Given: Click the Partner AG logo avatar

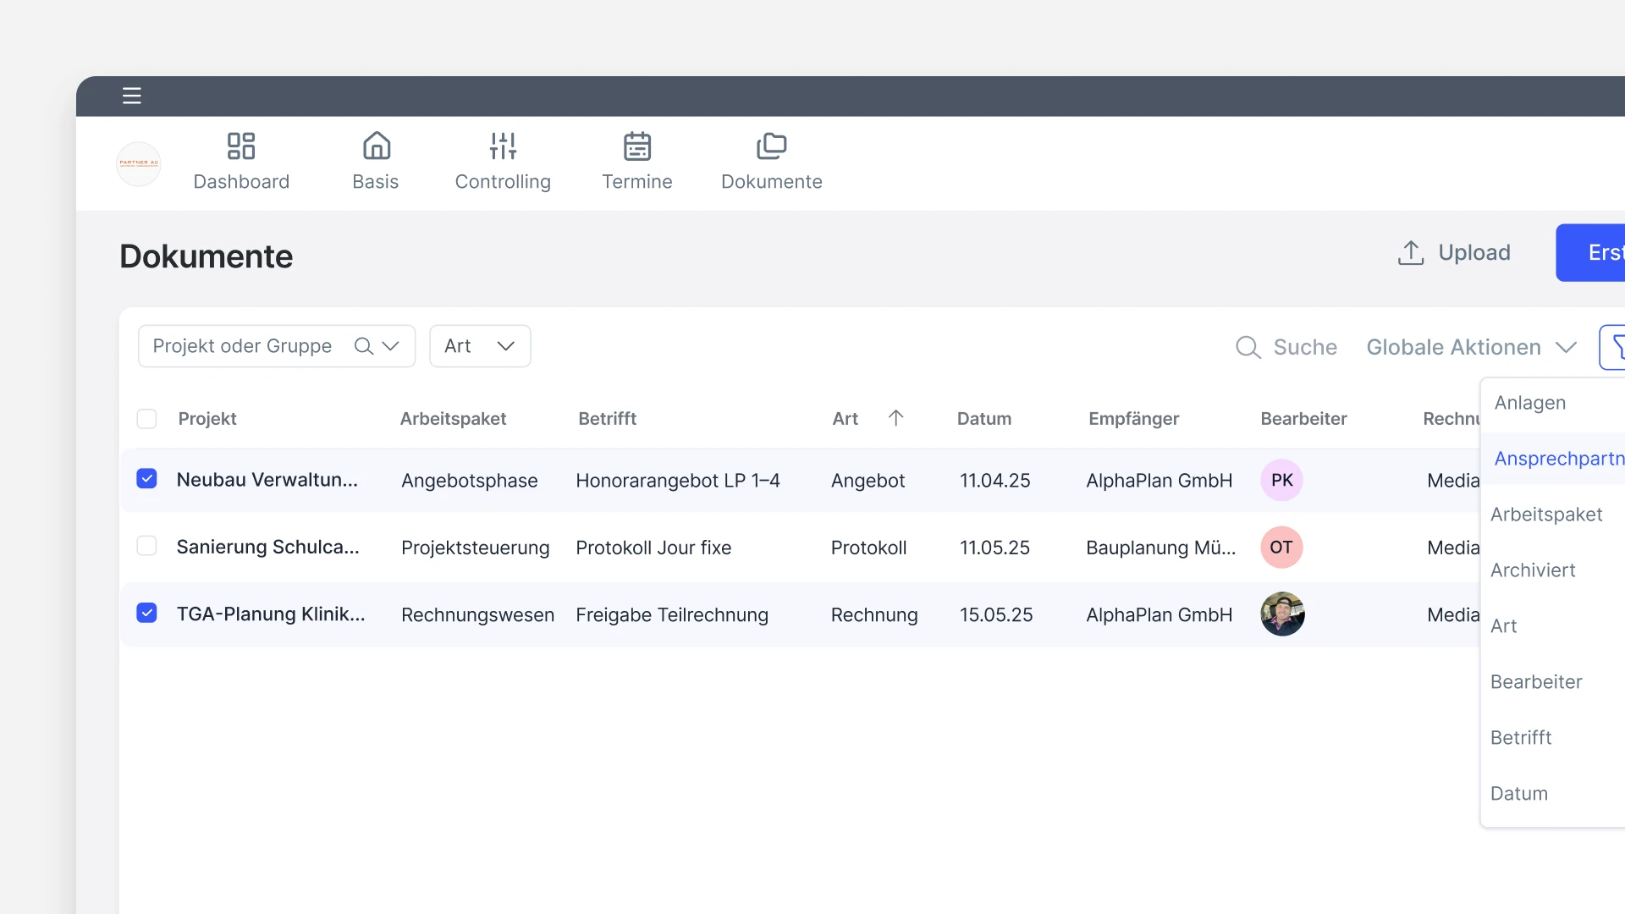Looking at the screenshot, I should [x=139, y=163].
